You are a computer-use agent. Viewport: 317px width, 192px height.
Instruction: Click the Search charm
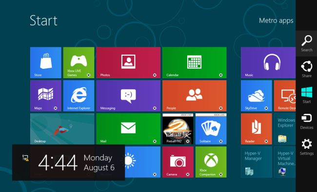pyautogui.click(x=306, y=43)
